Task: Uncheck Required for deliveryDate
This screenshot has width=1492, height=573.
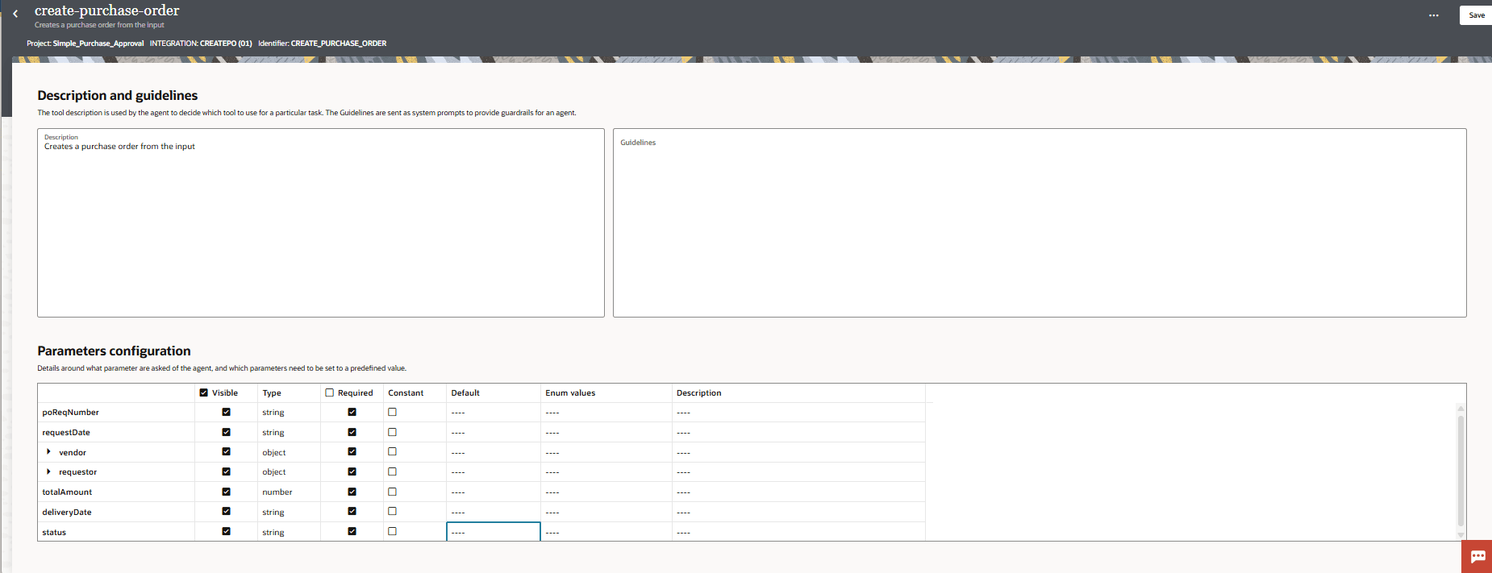Action: tap(352, 512)
